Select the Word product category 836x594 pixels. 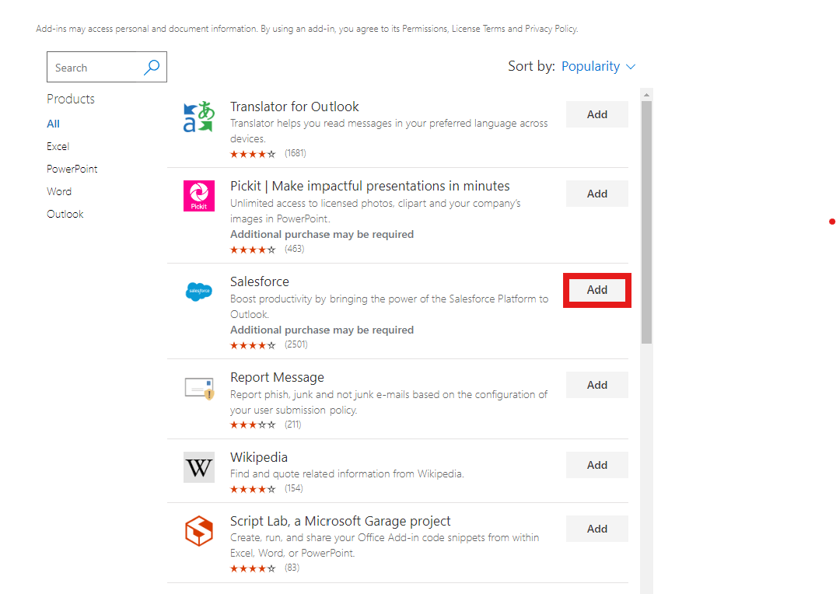click(x=58, y=190)
